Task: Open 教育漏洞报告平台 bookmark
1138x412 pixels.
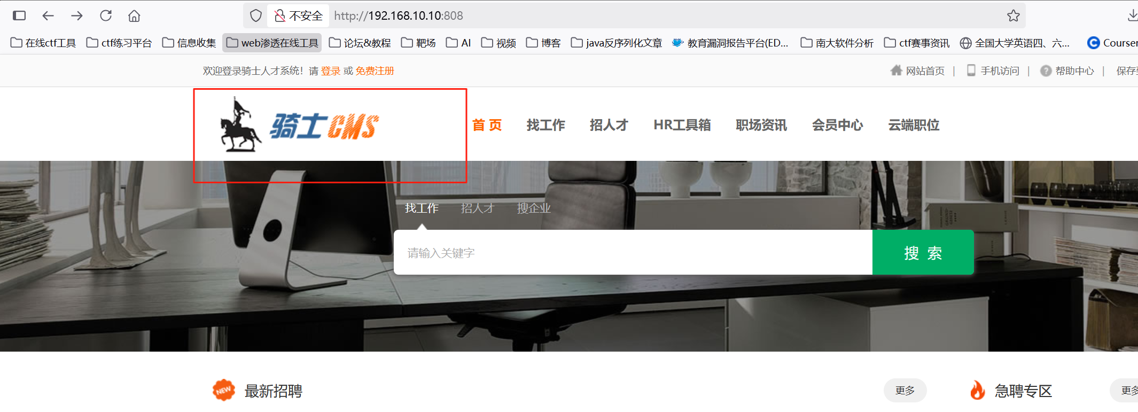Action: pyautogui.click(x=730, y=43)
